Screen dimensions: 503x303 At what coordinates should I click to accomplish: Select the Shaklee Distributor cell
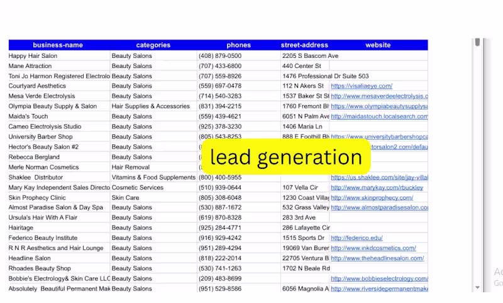(x=59, y=178)
